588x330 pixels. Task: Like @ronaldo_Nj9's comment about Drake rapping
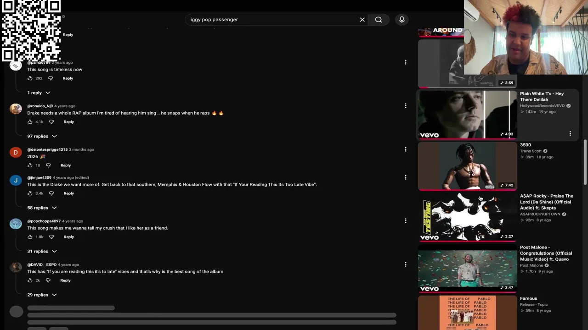coord(30,122)
